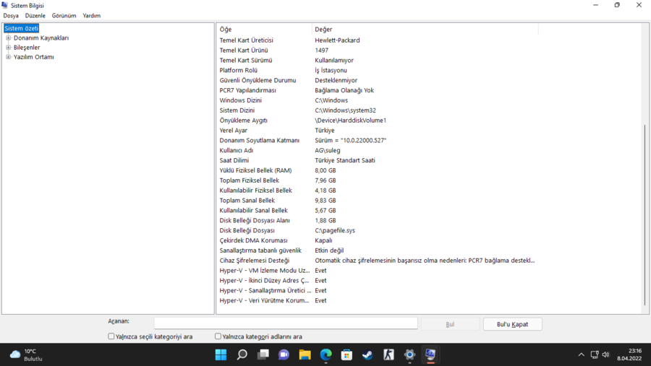Open volume speaker tray icon
Screen dimensions: 651x366
click(605, 354)
